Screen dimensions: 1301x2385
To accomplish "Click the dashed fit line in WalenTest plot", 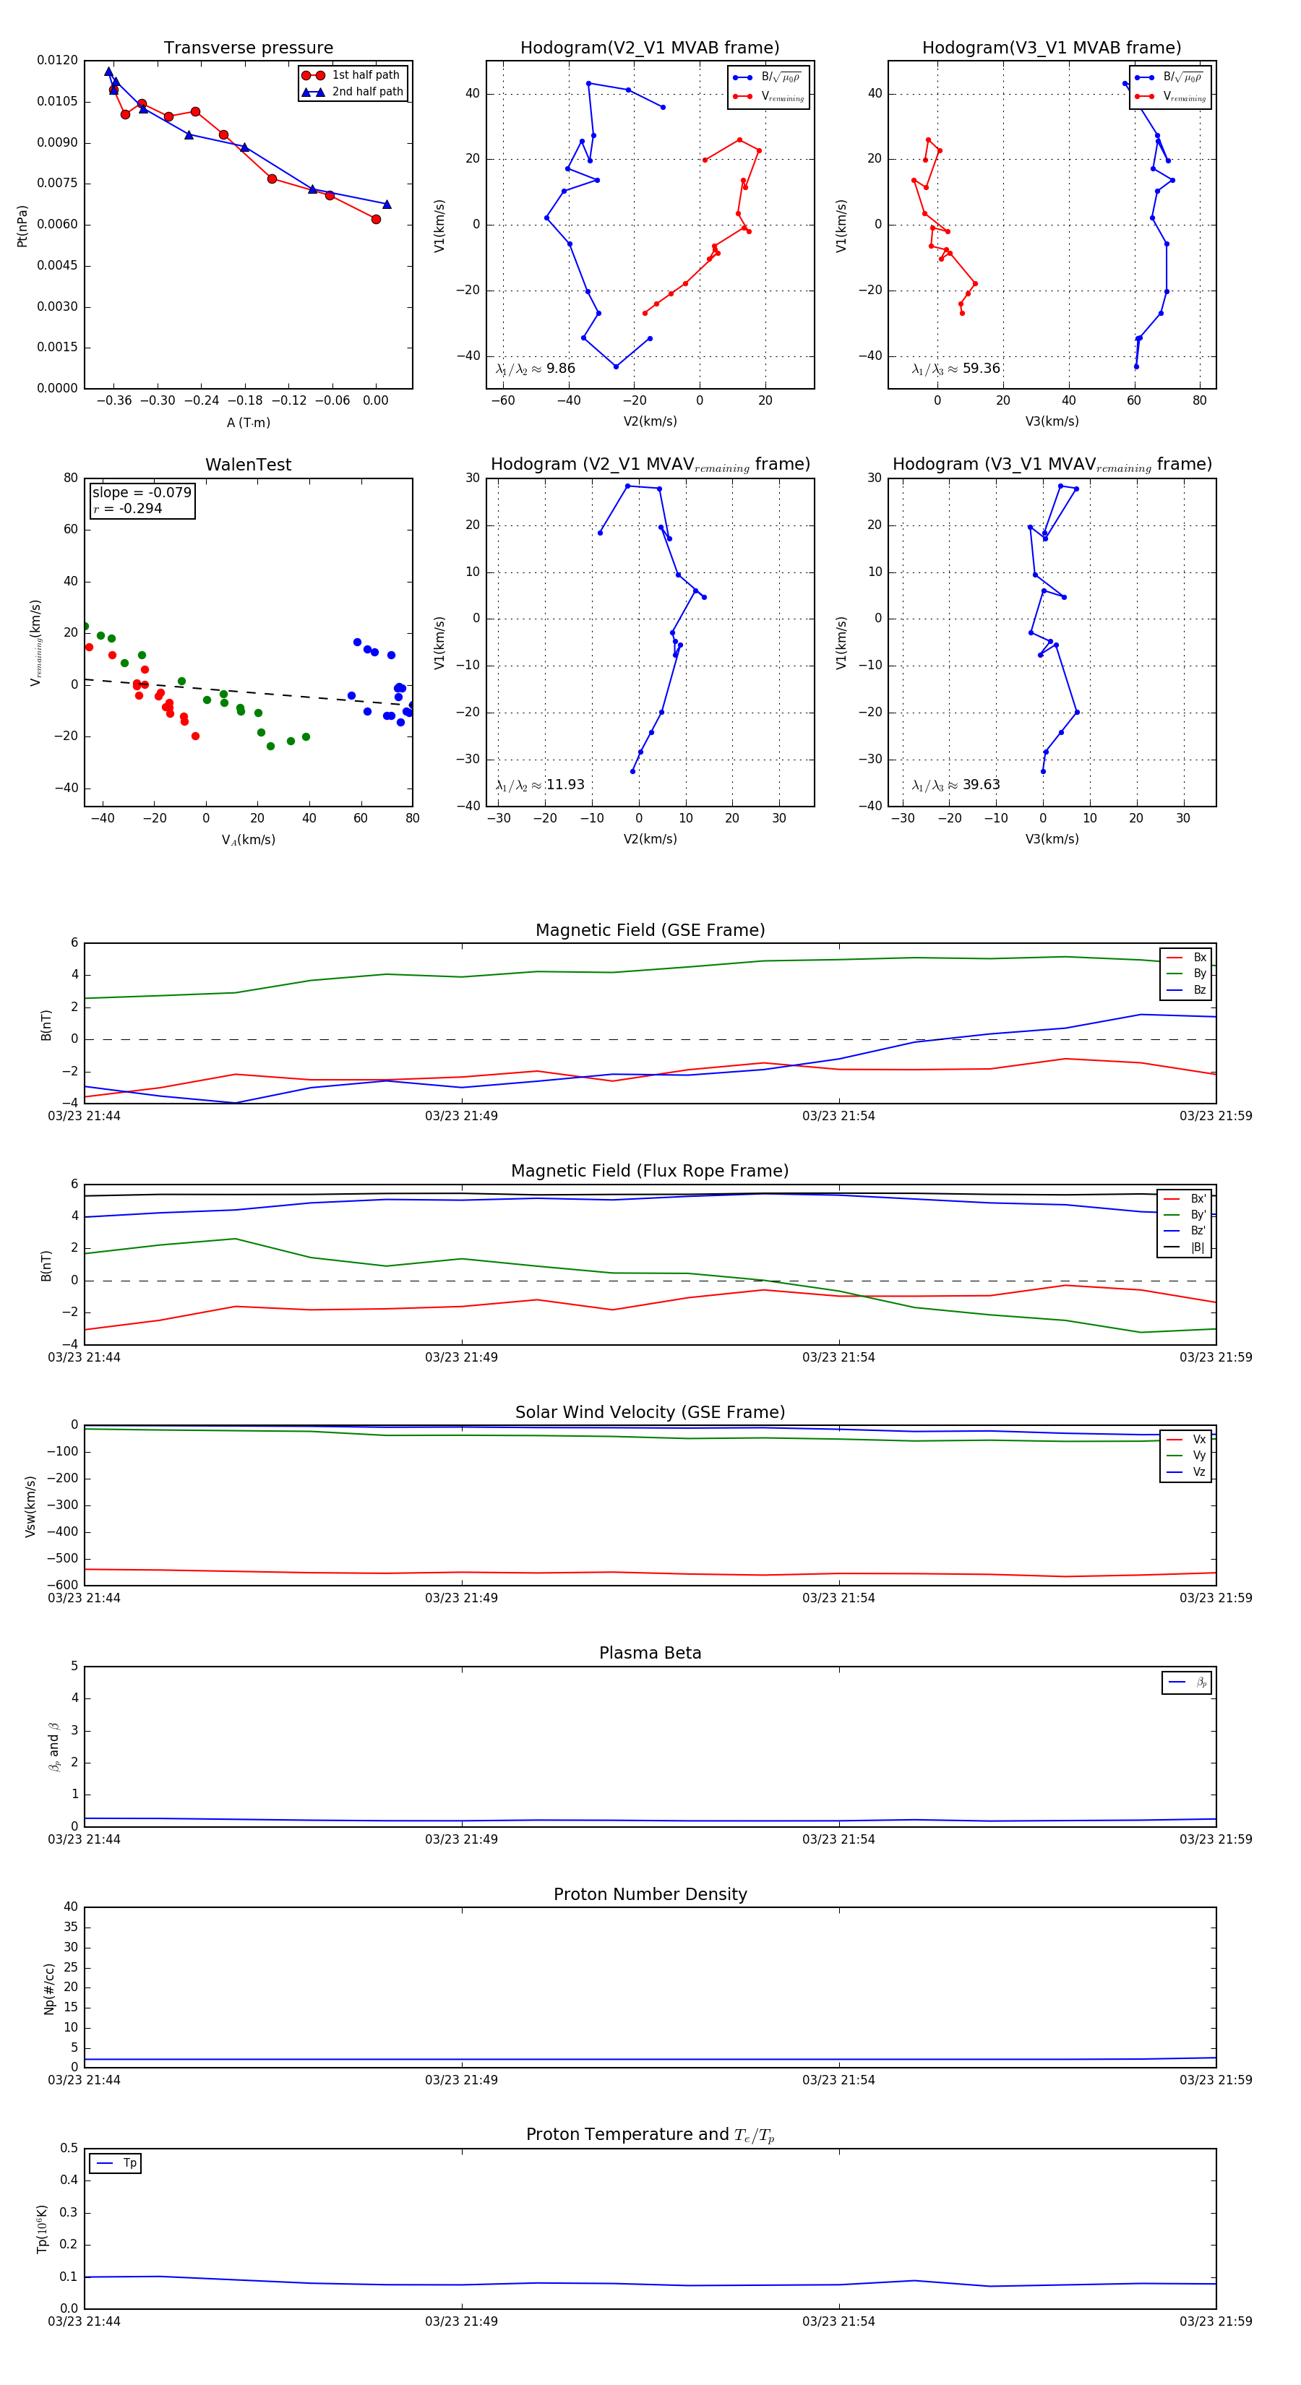I will pos(248,692).
